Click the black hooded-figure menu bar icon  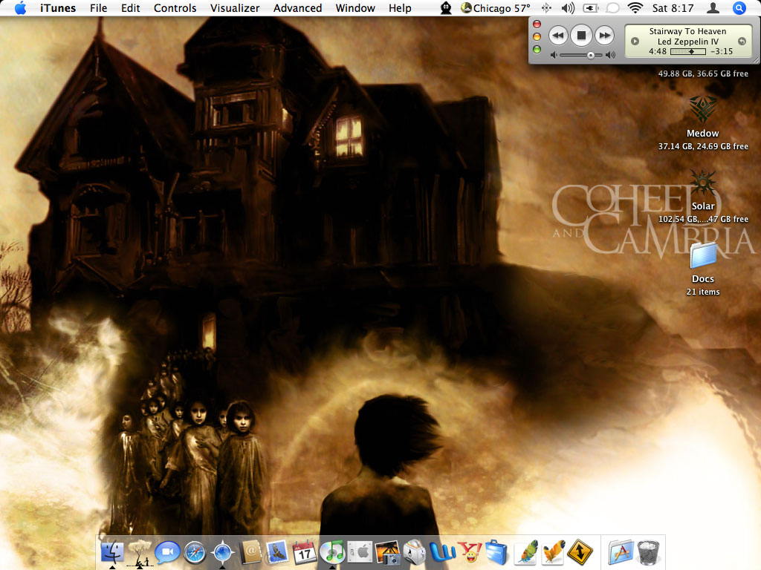(x=446, y=7)
